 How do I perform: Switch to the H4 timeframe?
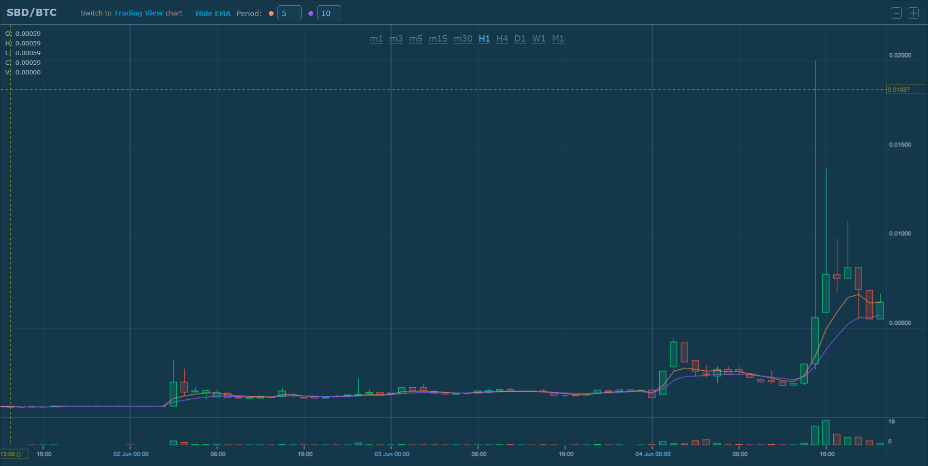502,39
